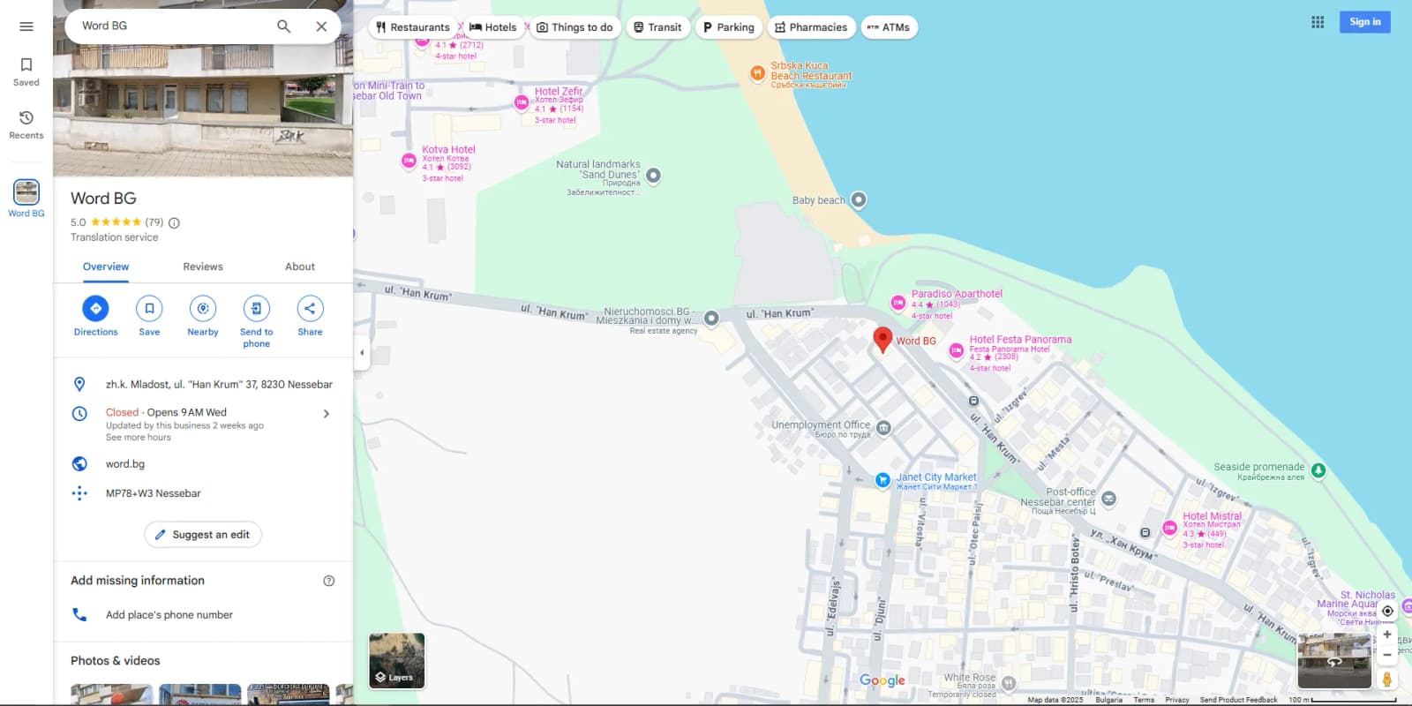The height and width of the screenshot is (706, 1412).
Task: Filter map by Pharmacies
Action: coord(811,27)
